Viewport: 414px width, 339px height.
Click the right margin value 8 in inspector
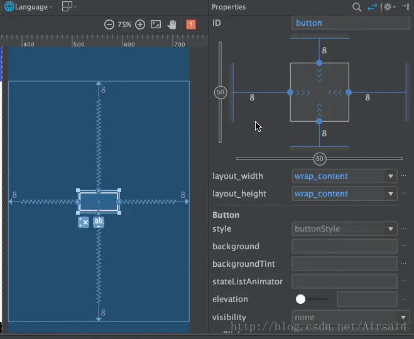coord(368,97)
